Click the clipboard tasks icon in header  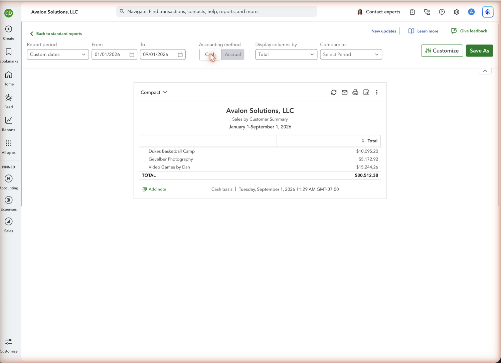coord(412,12)
